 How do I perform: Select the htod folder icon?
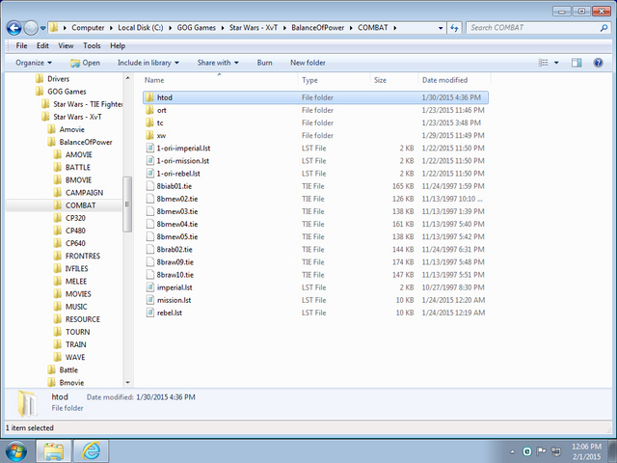click(149, 97)
